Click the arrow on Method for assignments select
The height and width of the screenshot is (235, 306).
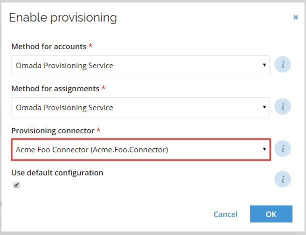pyautogui.click(x=264, y=107)
